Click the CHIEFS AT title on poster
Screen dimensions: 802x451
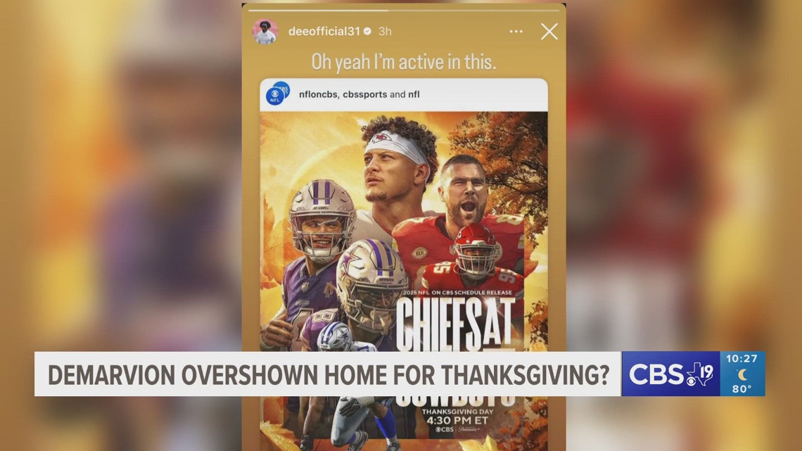[454, 324]
